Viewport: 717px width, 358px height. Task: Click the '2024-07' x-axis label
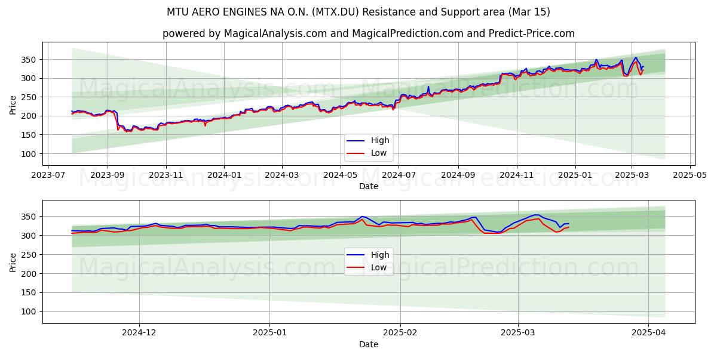pos(398,175)
